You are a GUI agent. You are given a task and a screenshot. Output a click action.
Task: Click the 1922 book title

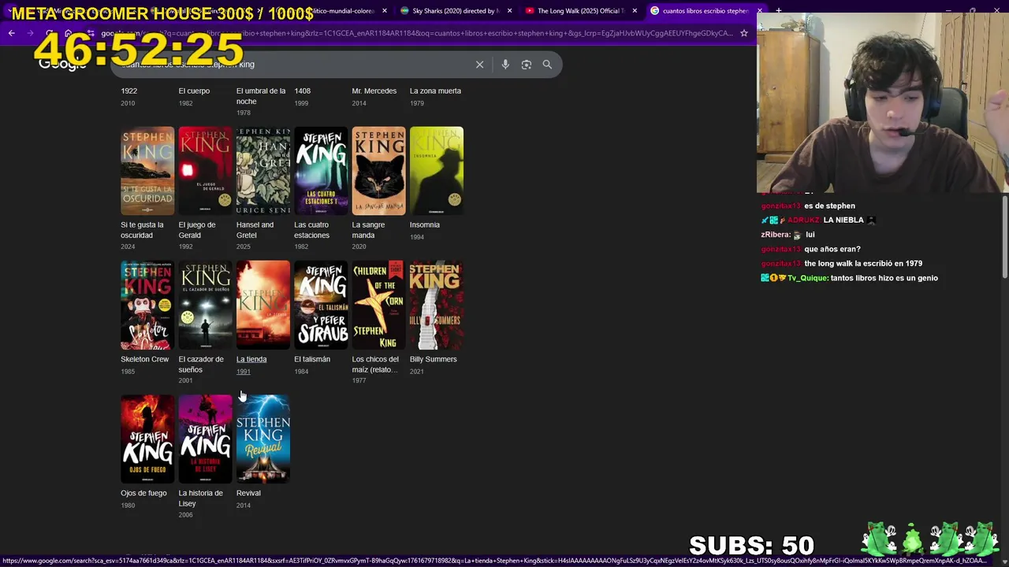(128, 91)
